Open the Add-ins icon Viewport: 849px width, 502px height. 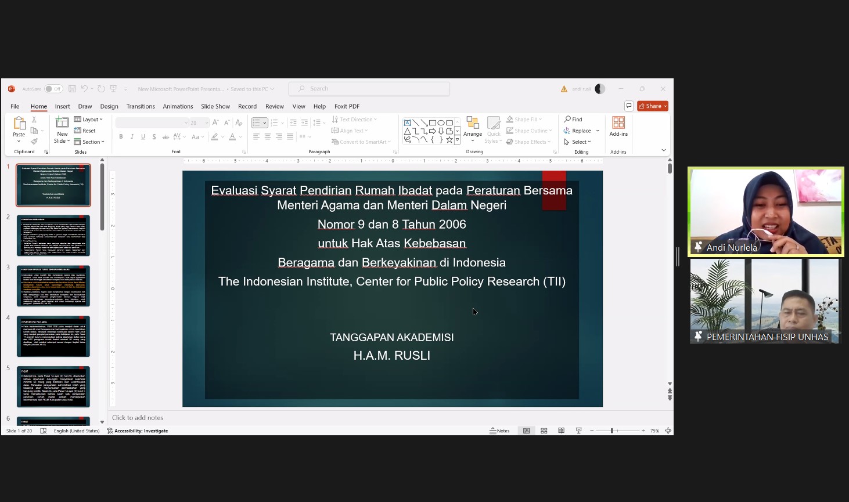click(x=618, y=127)
